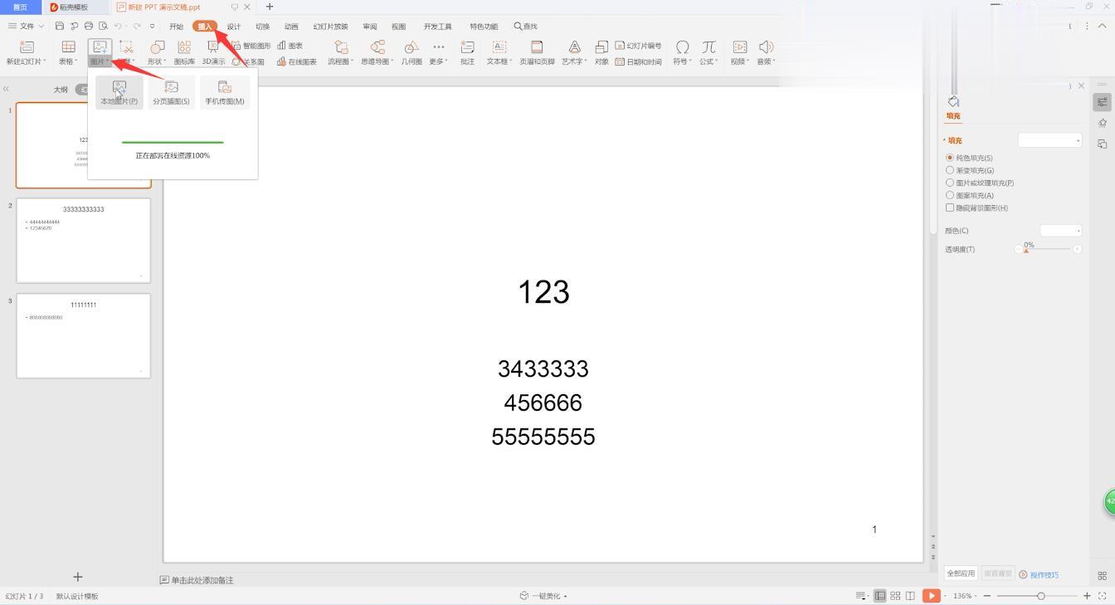Open the 一键美化 dropdown in status bar
This screenshot has width=1115, height=605.
pos(543,596)
